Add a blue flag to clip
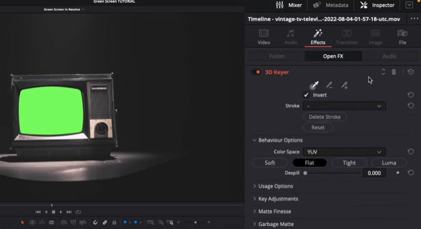 (x=125, y=222)
